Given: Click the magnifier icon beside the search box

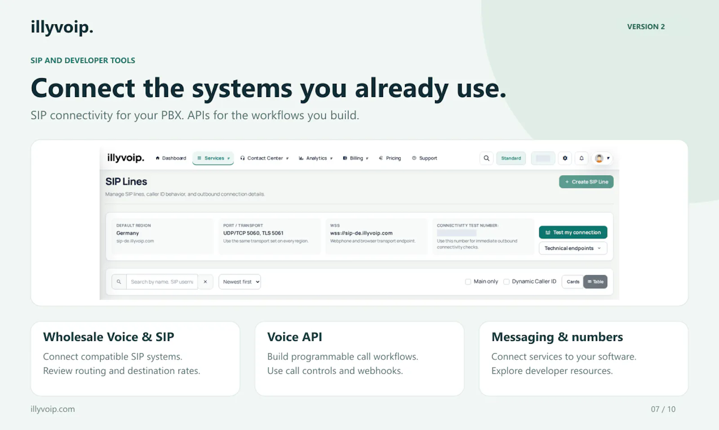Looking at the screenshot, I should pos(119,282).
